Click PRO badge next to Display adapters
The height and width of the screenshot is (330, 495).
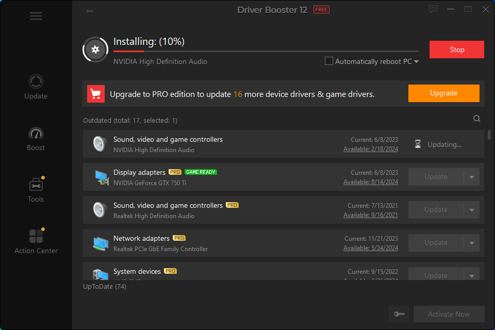(175, 172)
